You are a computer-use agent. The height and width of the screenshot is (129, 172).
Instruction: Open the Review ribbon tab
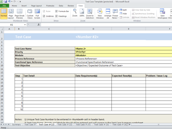pos(71,6)
